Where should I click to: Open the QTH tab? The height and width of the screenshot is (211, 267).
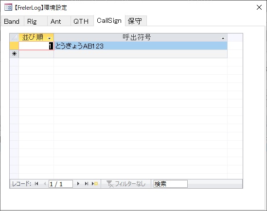pyautogui.click(x=81, y=21)
